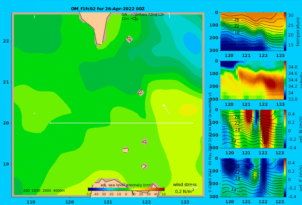
Task: Click the 'vel. N (m/s)' axis label
Action: click(300, 129)
